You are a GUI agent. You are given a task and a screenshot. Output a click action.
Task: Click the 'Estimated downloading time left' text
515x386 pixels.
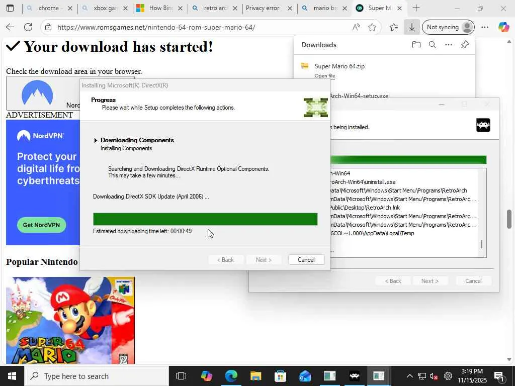click(x=142, y=231)
